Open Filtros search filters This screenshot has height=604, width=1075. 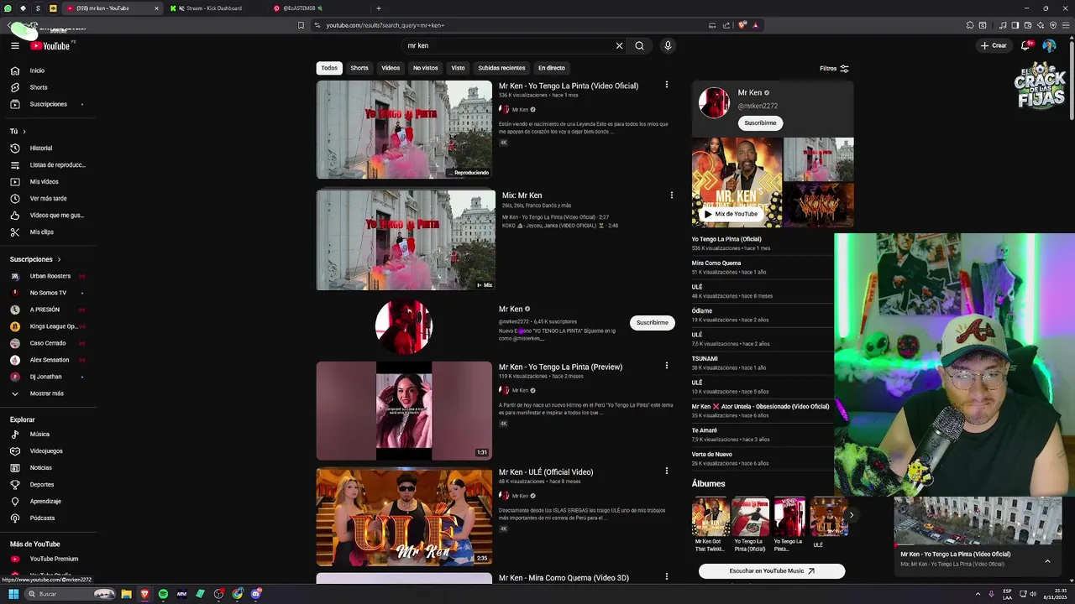(834, 68)
